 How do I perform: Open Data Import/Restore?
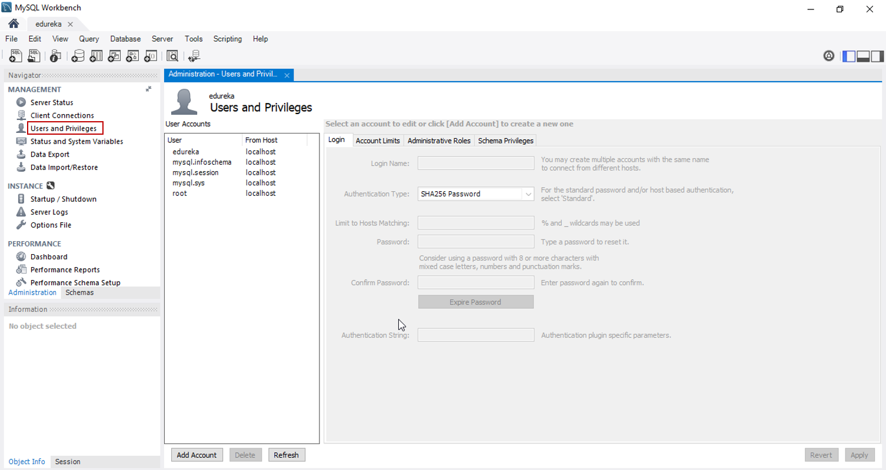click(x=64, y=167)
